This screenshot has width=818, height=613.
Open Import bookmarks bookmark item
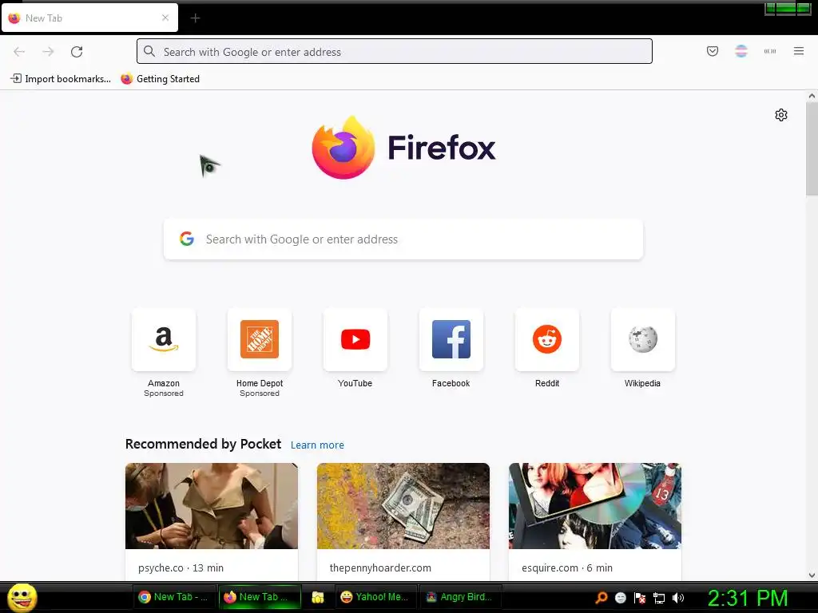coord(61,79)
